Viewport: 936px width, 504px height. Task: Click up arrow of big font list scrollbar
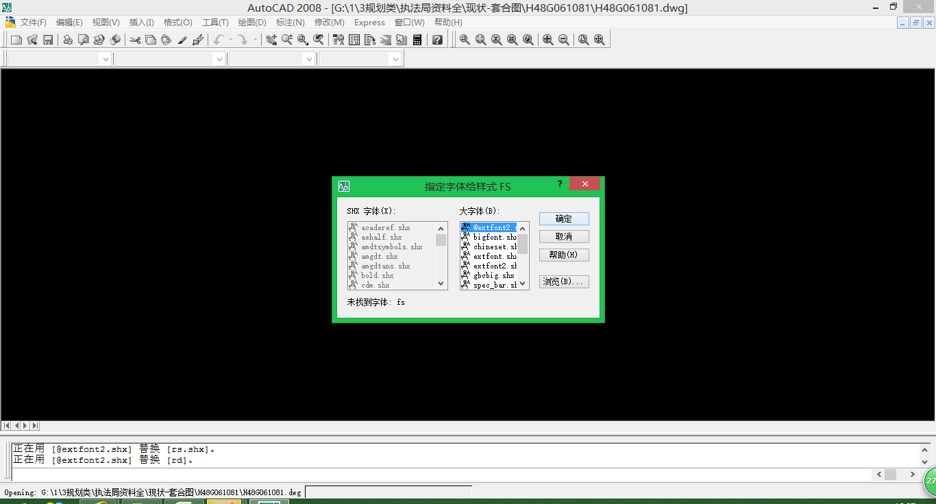tap(523, 227)
